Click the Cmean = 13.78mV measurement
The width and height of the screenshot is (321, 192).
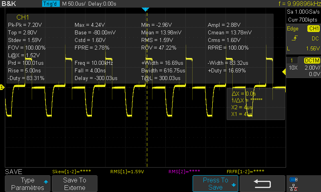click(230, 32)
